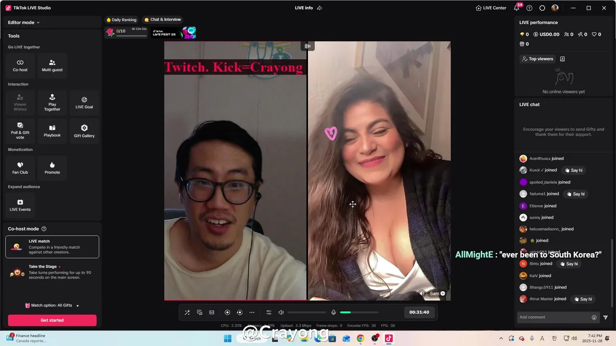Viewport: 616px width, 346px height.
Task: Open Chrome from the taskbar
Action: pyautogui.click(x=360, y=338)
